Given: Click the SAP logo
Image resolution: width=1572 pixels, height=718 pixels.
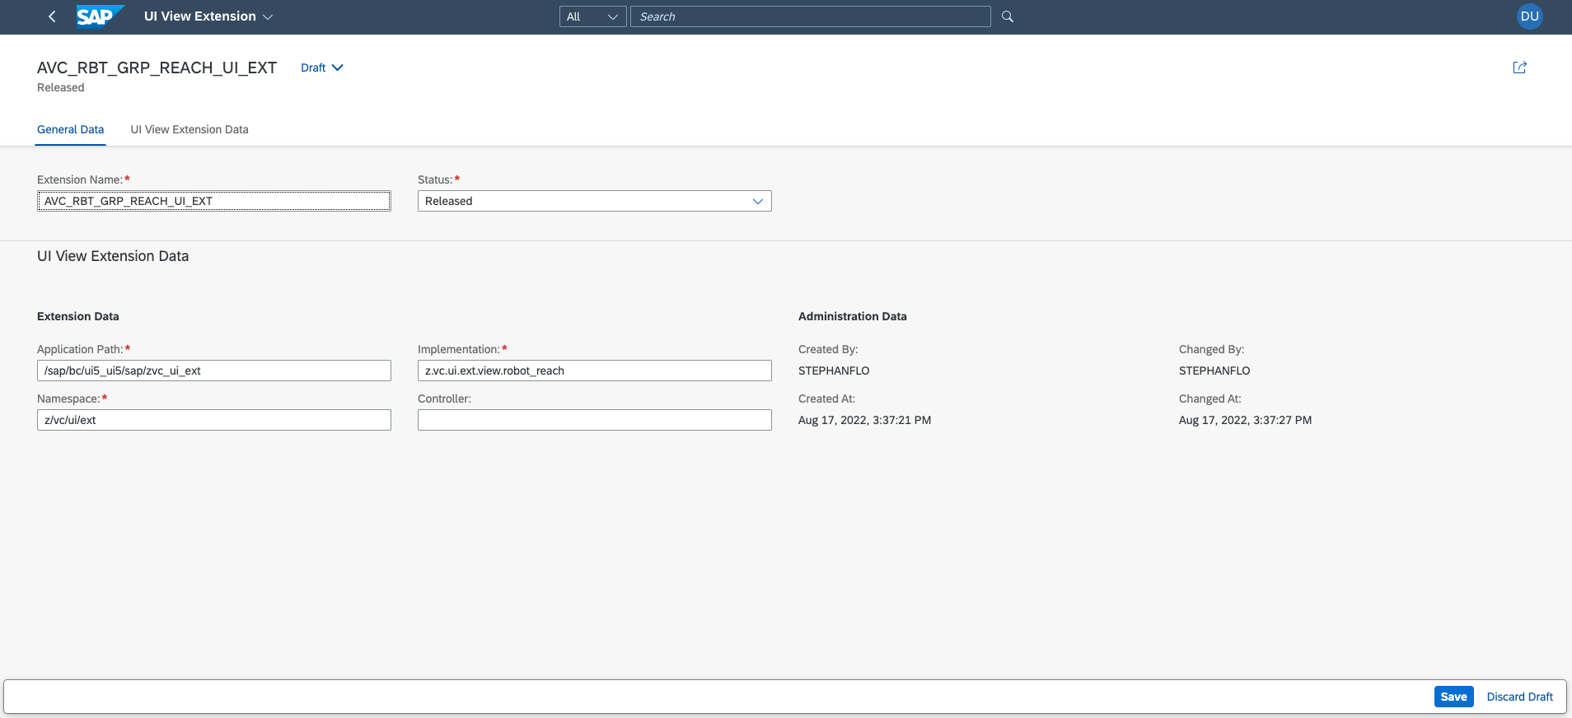Looking at the screenshot, I should pyautogui.click(x=100, y=16).
